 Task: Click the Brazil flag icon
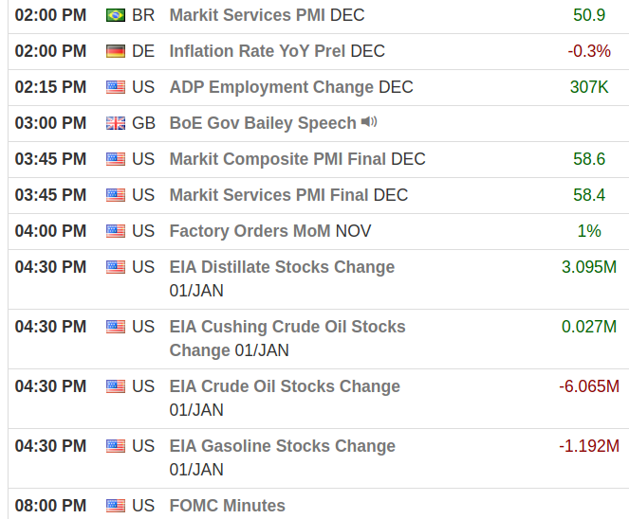[x=115, y=15]
